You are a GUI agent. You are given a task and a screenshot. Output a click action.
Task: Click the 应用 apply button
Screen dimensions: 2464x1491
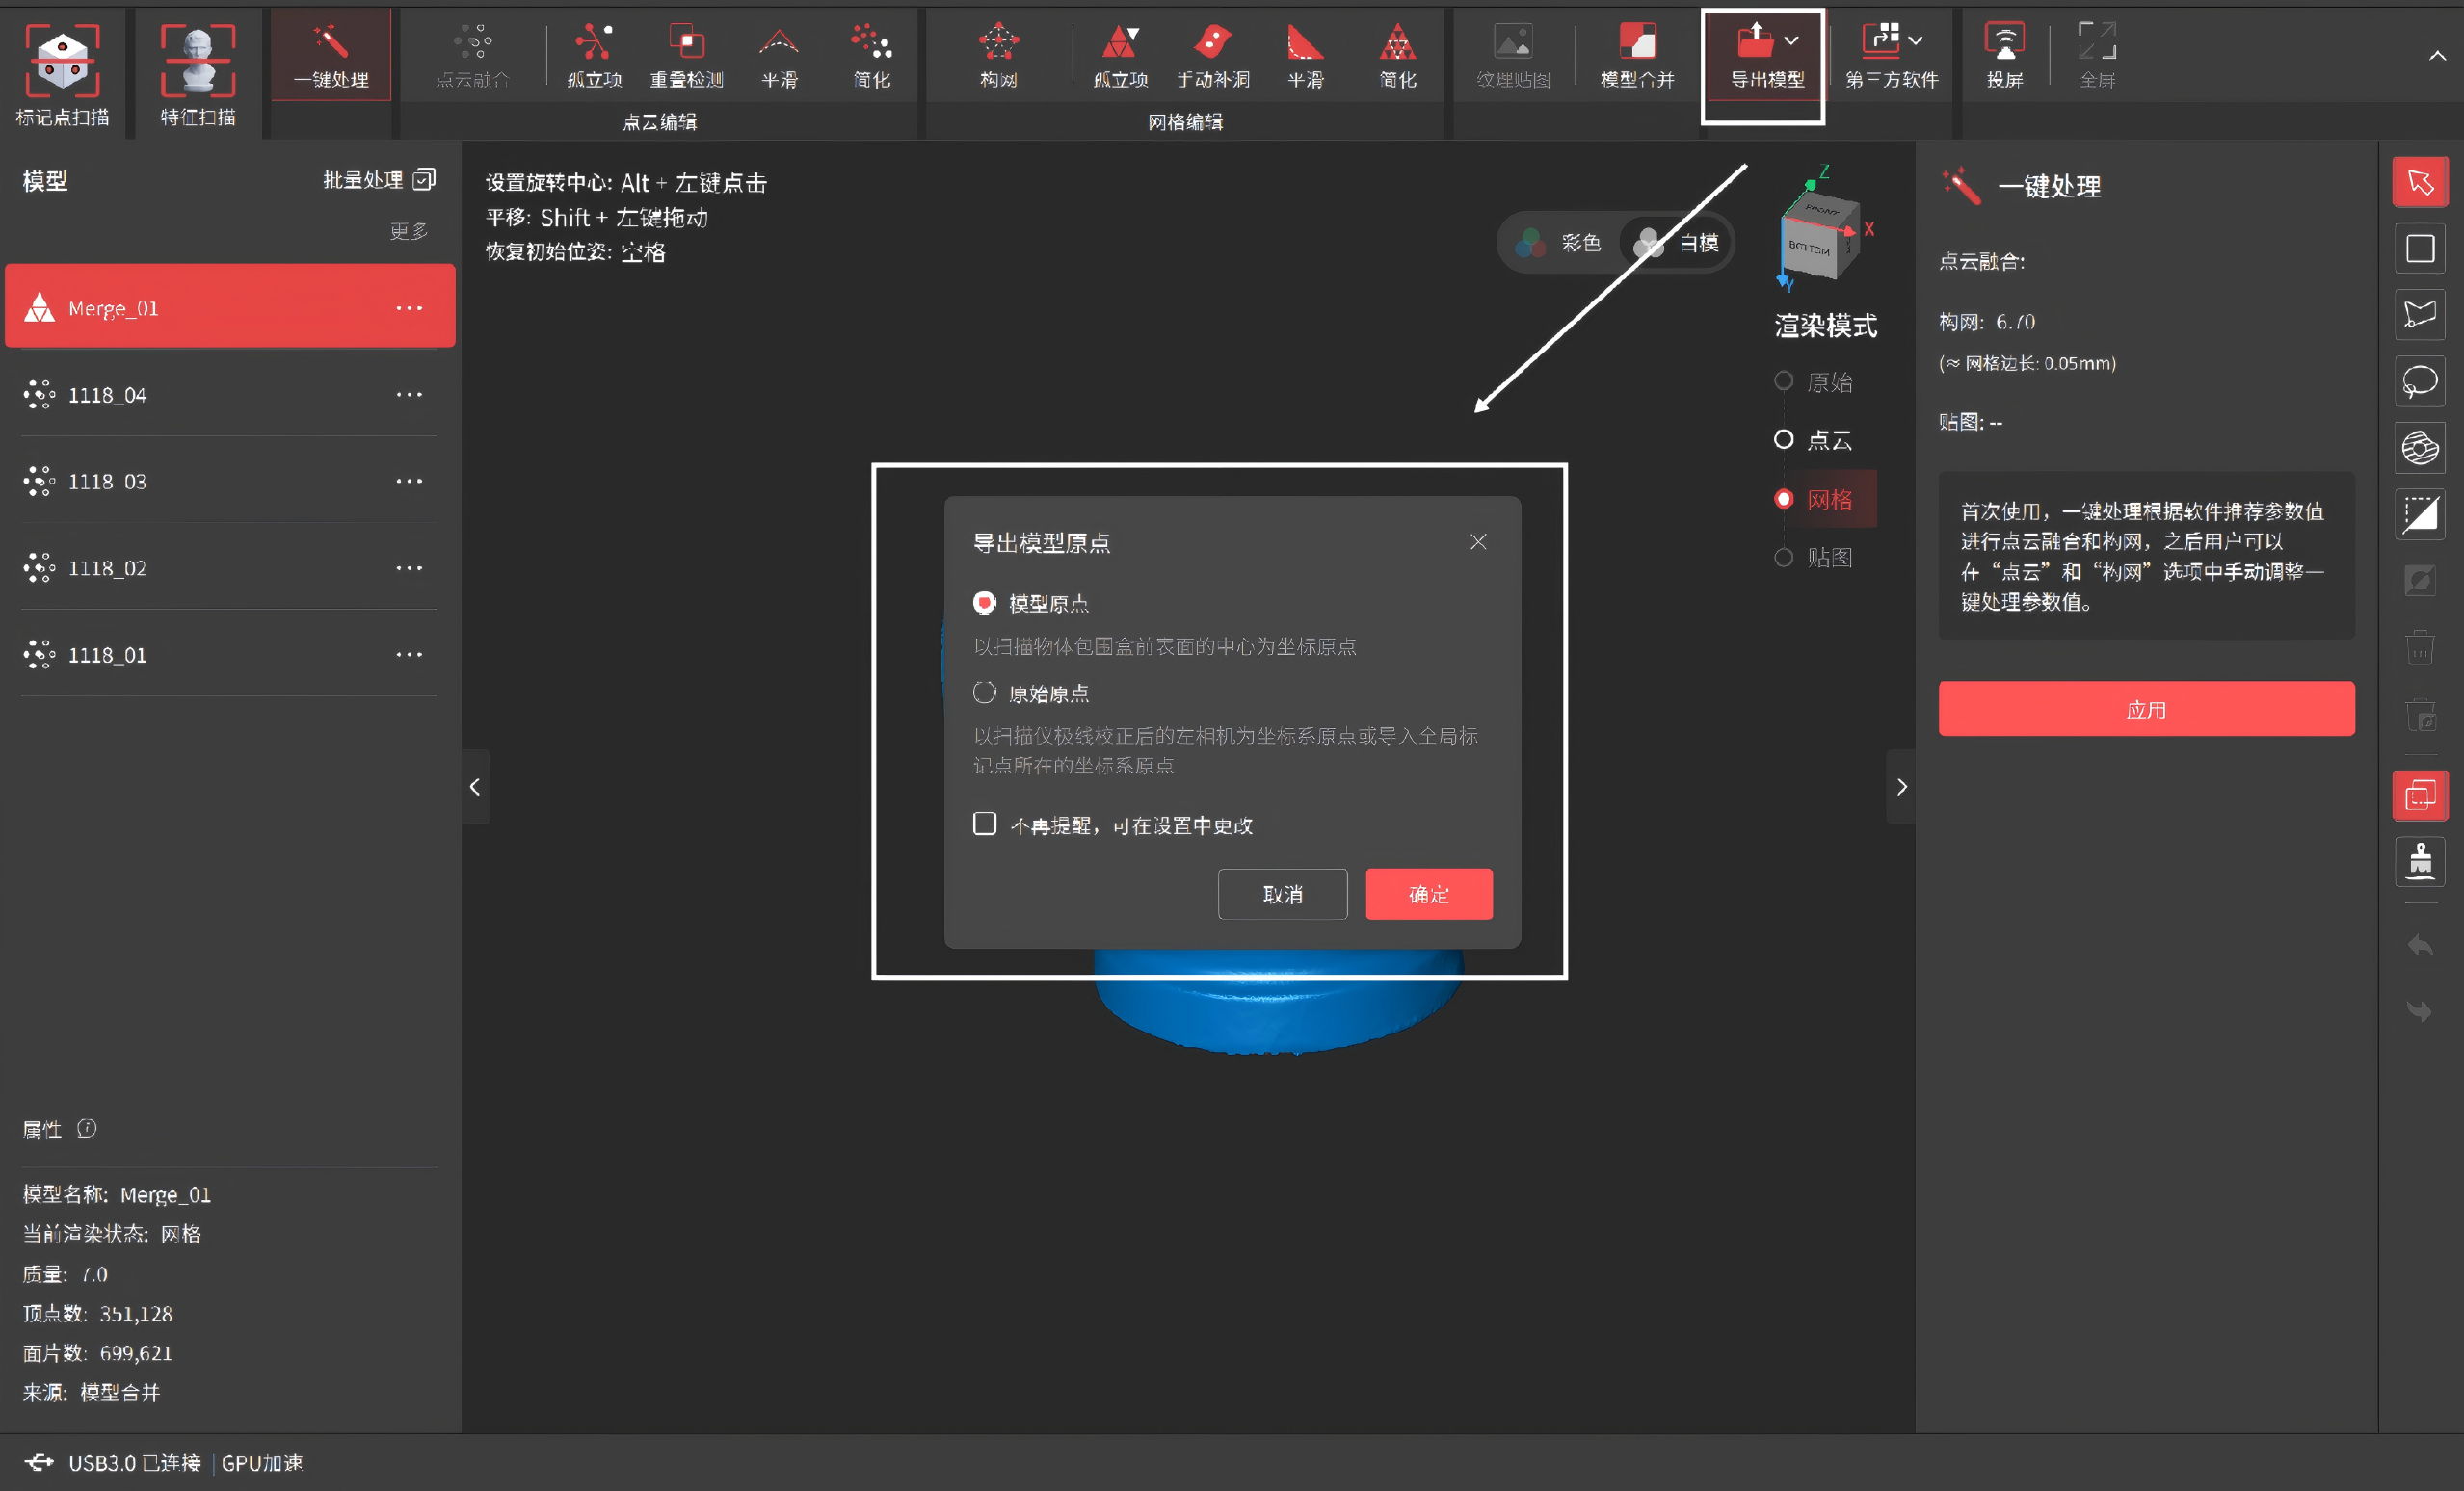pos(2146,709)
